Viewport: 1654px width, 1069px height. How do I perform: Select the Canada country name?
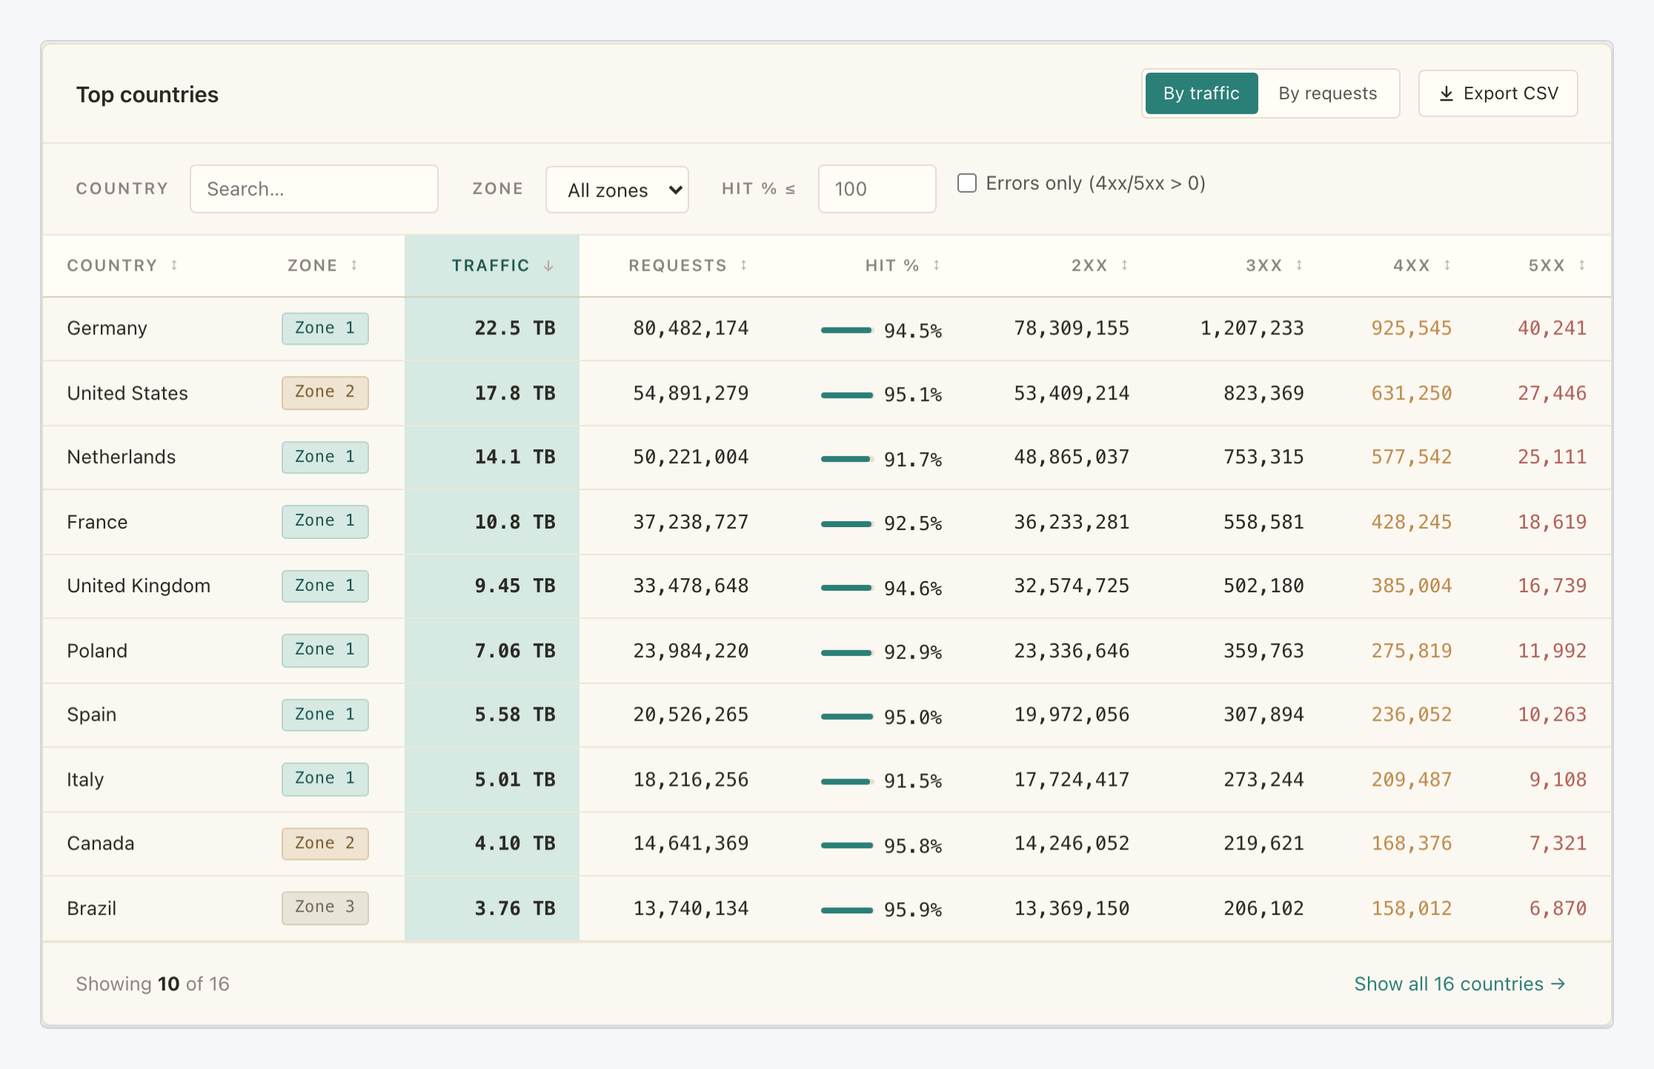[101, 844]
